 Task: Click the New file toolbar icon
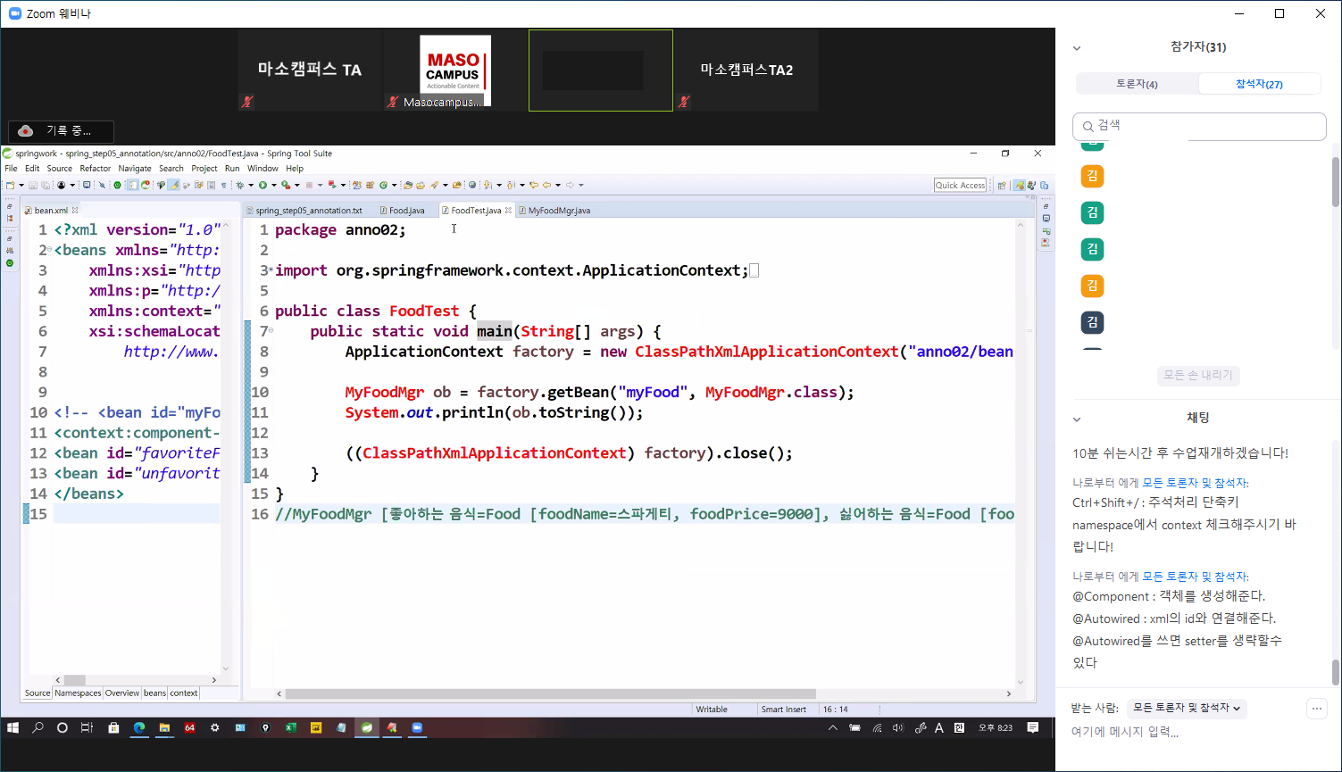point(10,186)
